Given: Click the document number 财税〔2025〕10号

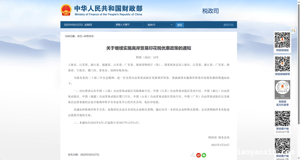Looking at the screenshot, I should pyautogui.click(x=147, y=57).
